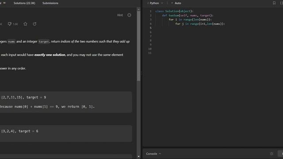Screen dimensions: 283x159
Task: Open the Python language dropdown
Action: (x=156, y=3)
